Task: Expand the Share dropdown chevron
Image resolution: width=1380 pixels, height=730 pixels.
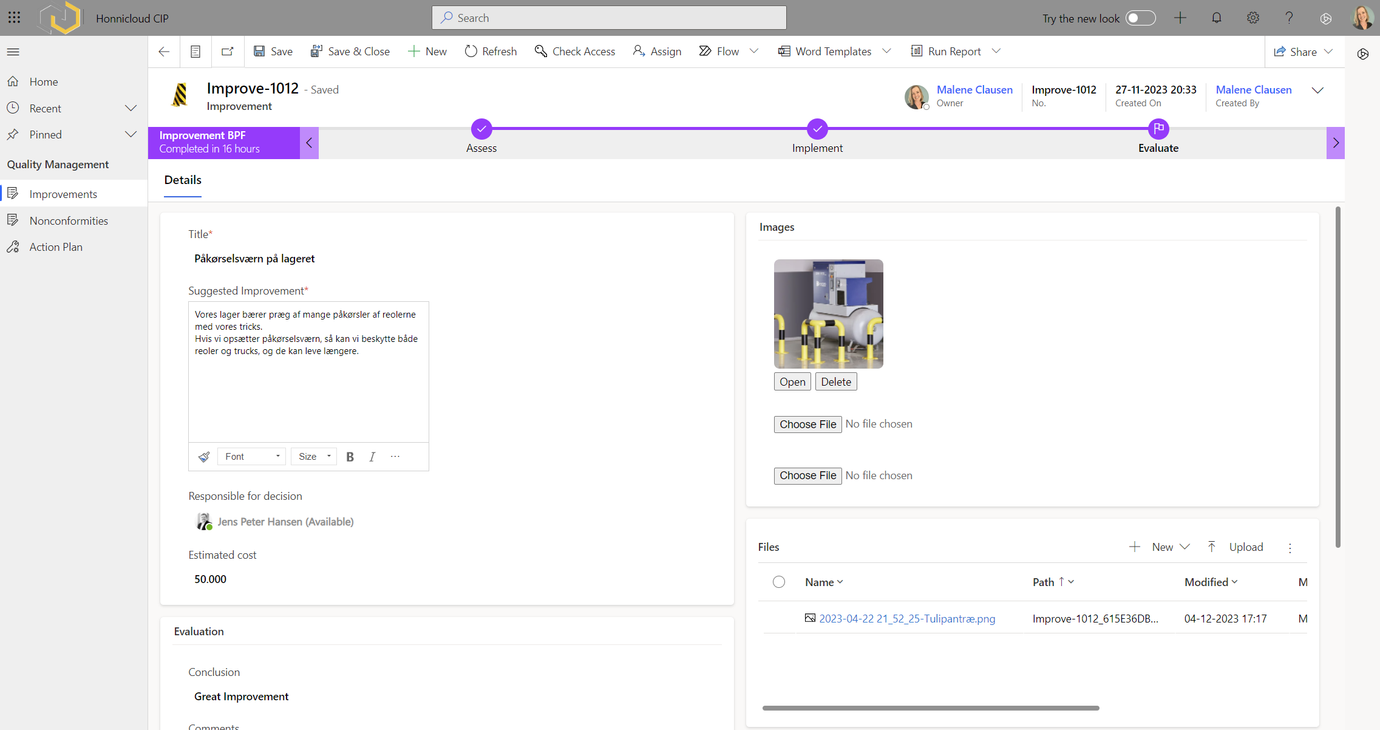Action: point(1328,52)
